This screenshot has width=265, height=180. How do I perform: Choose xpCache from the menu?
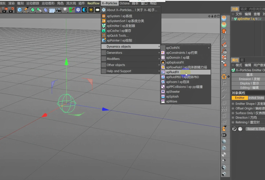click(131, 31)
